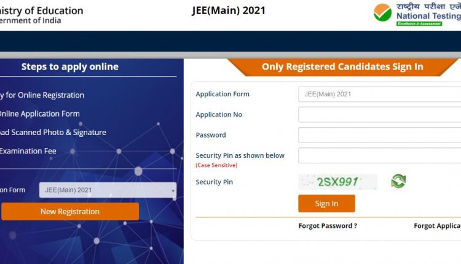Click the 2SX991 captcha image
Screen dimensions: 461x264
click(x=338, y=182)
